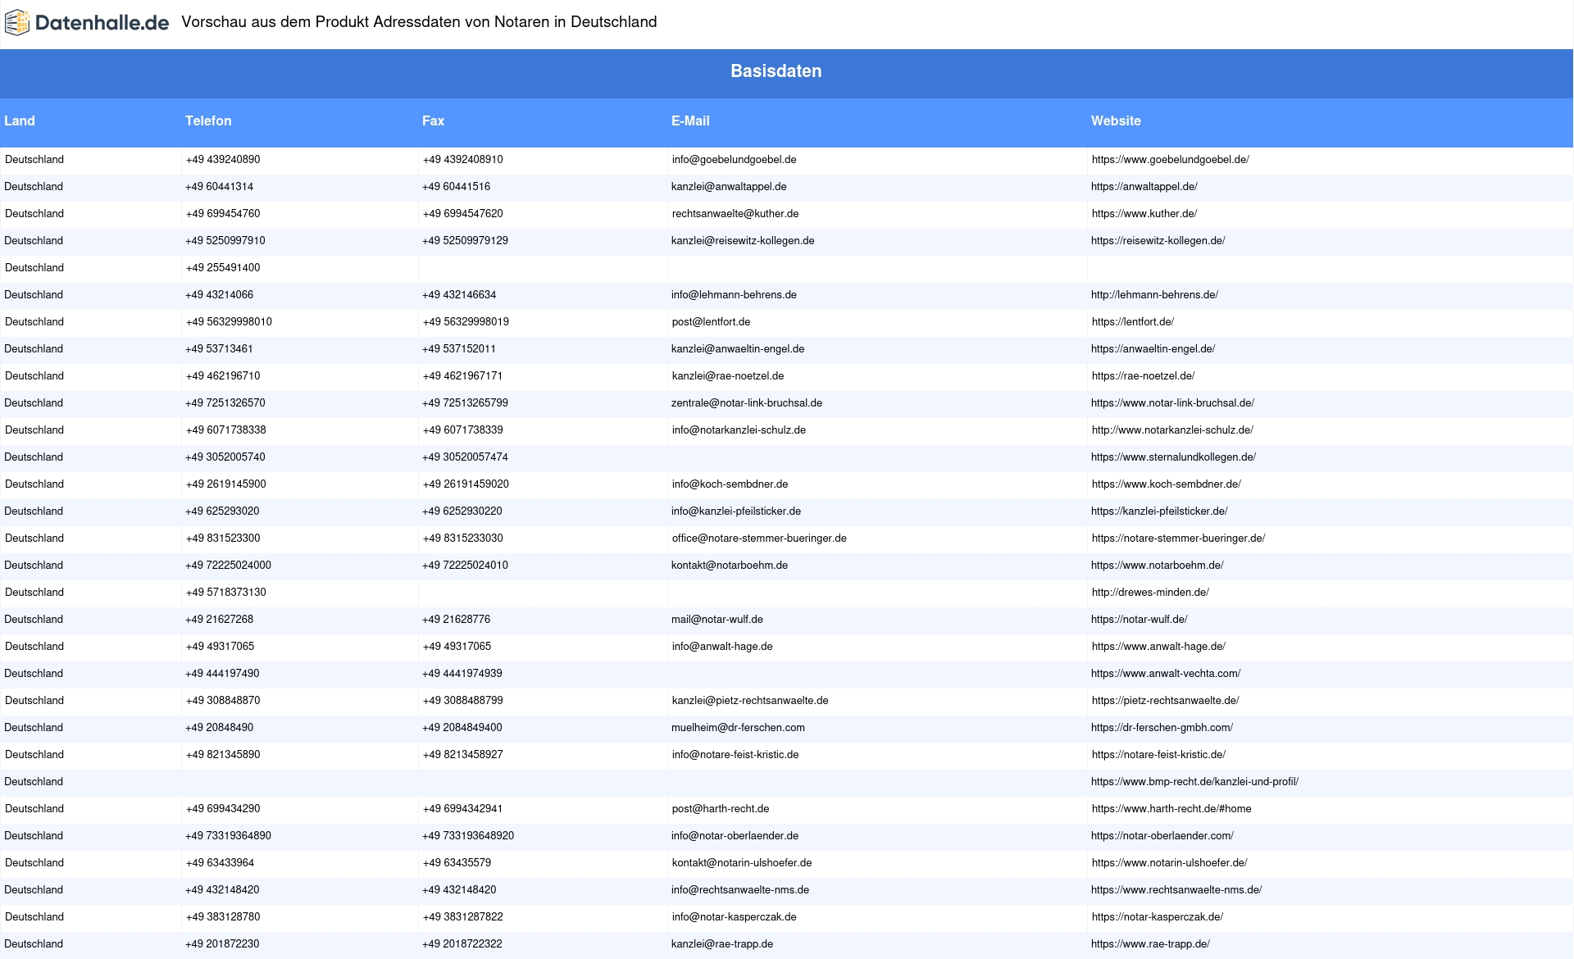Select fax number +49 4392408910
The height and width of the screenshot is (959, 1574).
463,160
